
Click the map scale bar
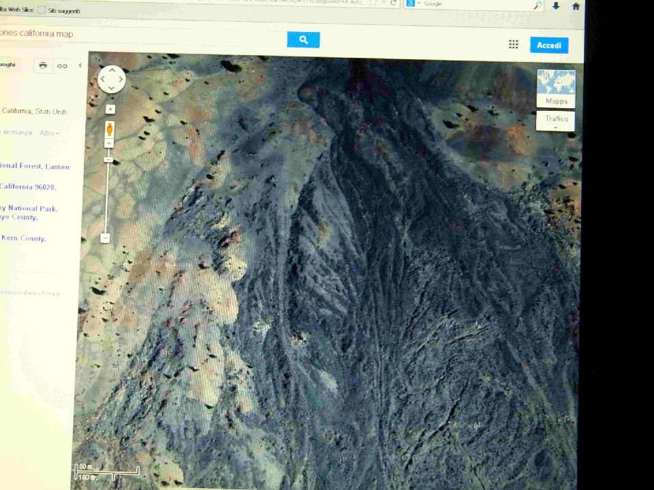point(106,472)
